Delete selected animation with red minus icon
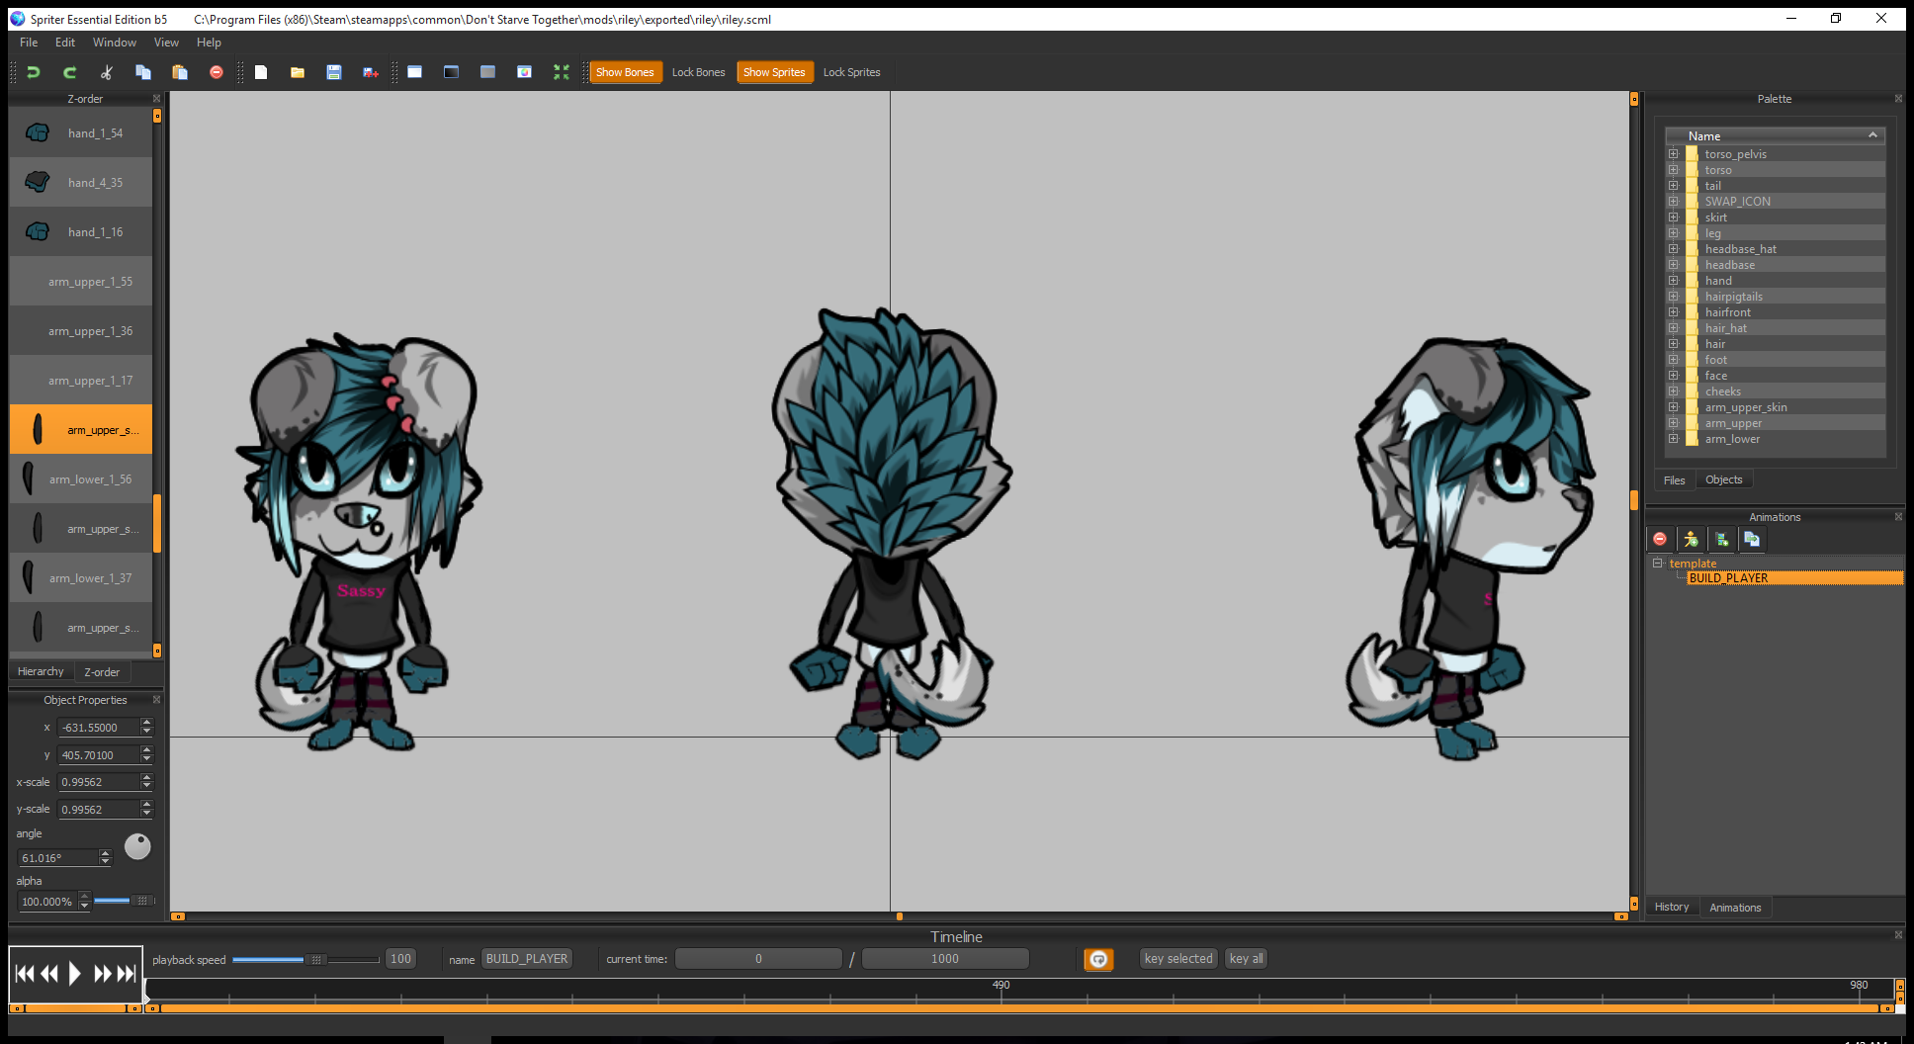Image resolution: width=1914 pixels, height=1044 pixels. click(x=1660, y=539)
